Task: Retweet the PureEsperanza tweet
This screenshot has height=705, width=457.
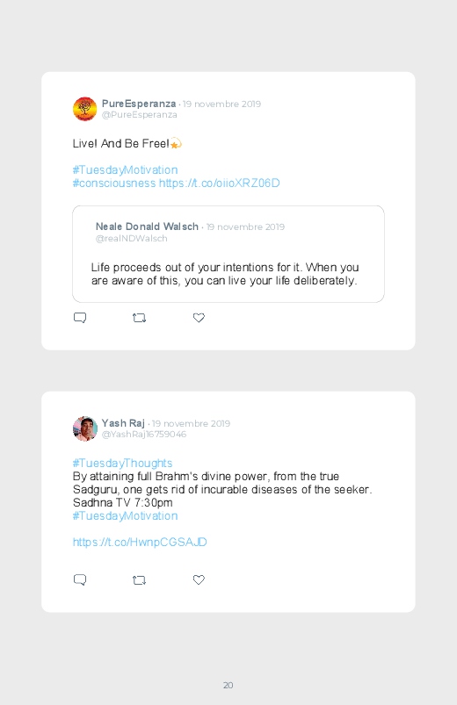Action: pos(139,318)
